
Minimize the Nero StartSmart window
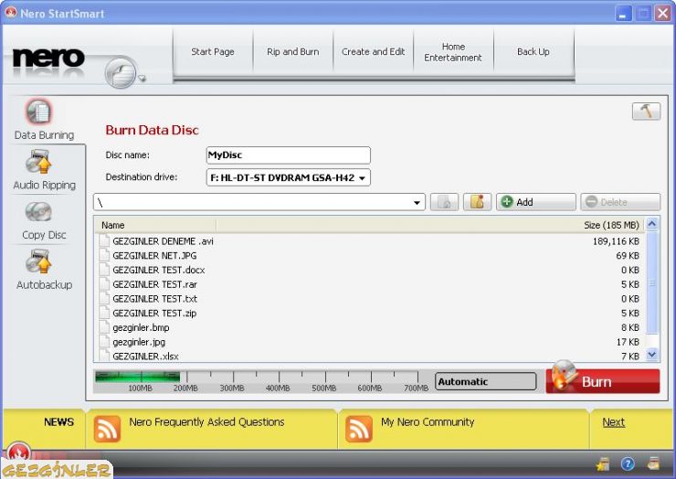[623, 14]
